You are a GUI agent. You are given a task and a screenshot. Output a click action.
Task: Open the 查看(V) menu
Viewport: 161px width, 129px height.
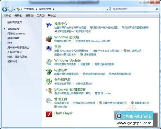pos(30,15)
